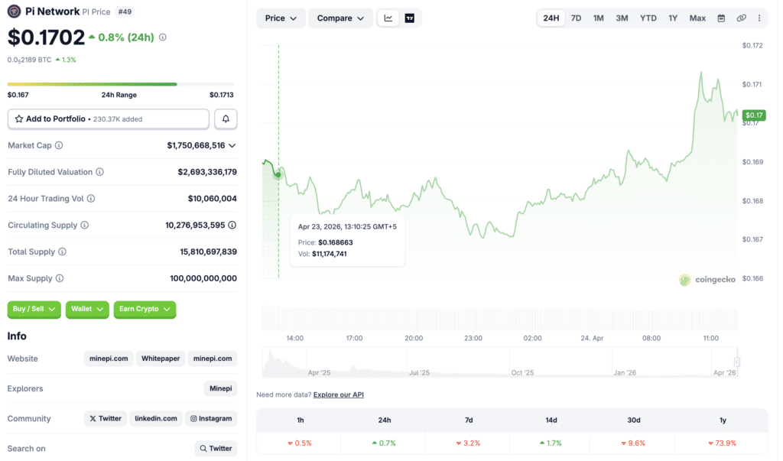Open the calendar date range picker
The height and width of the screenshot is (461, 783).
[720, 18]
